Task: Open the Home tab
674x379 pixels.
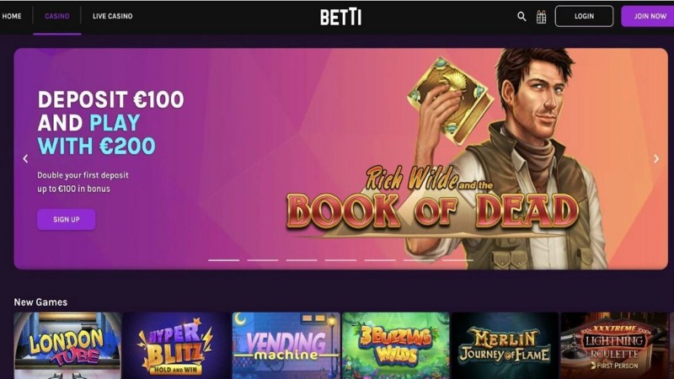Action: [12, 16]
